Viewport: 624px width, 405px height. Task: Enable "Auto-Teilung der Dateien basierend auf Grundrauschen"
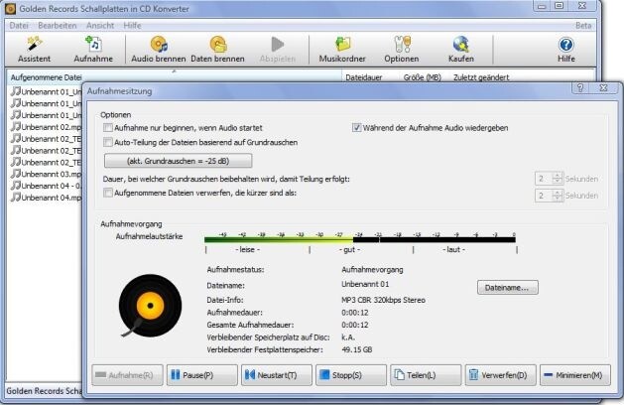[x=108, y=142]
